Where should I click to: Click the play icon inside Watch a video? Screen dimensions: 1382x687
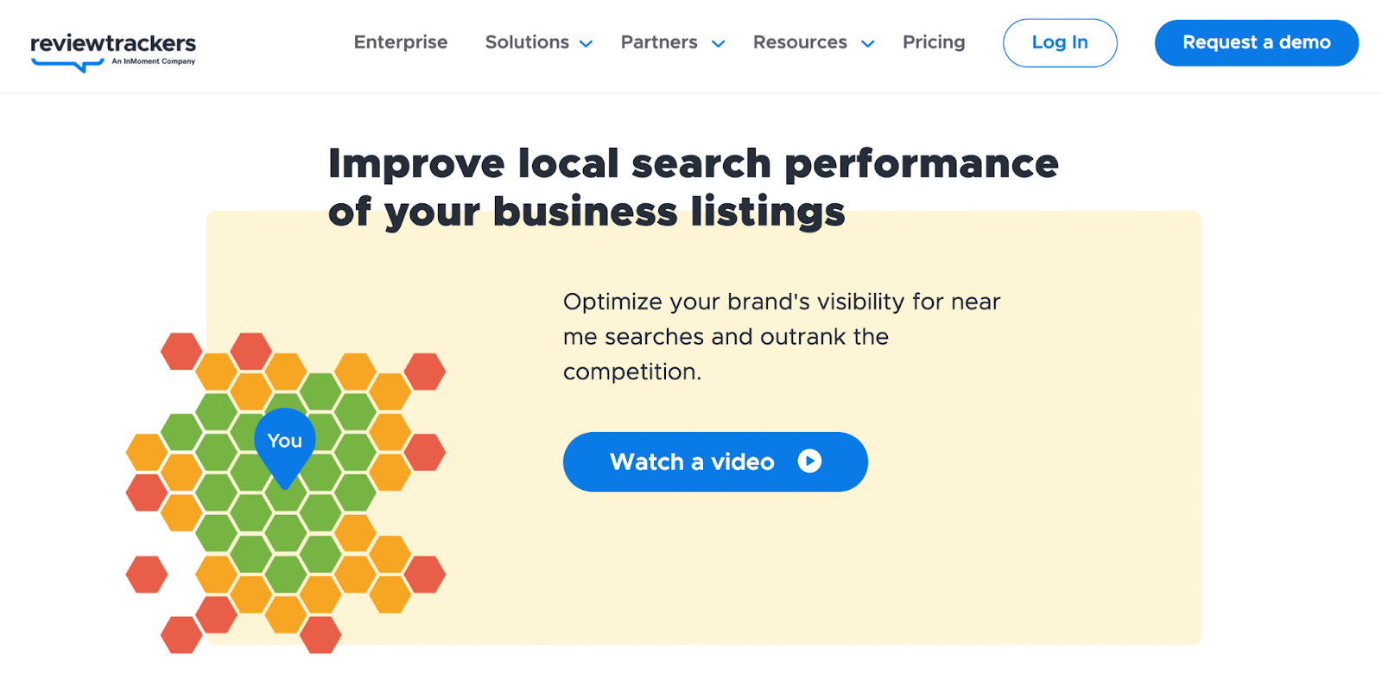pos(809,461)
